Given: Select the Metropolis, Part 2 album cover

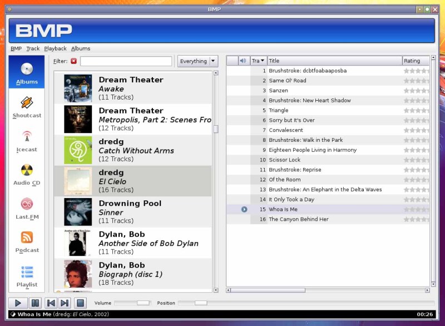Looking at the screenshot, I should 78,119.
